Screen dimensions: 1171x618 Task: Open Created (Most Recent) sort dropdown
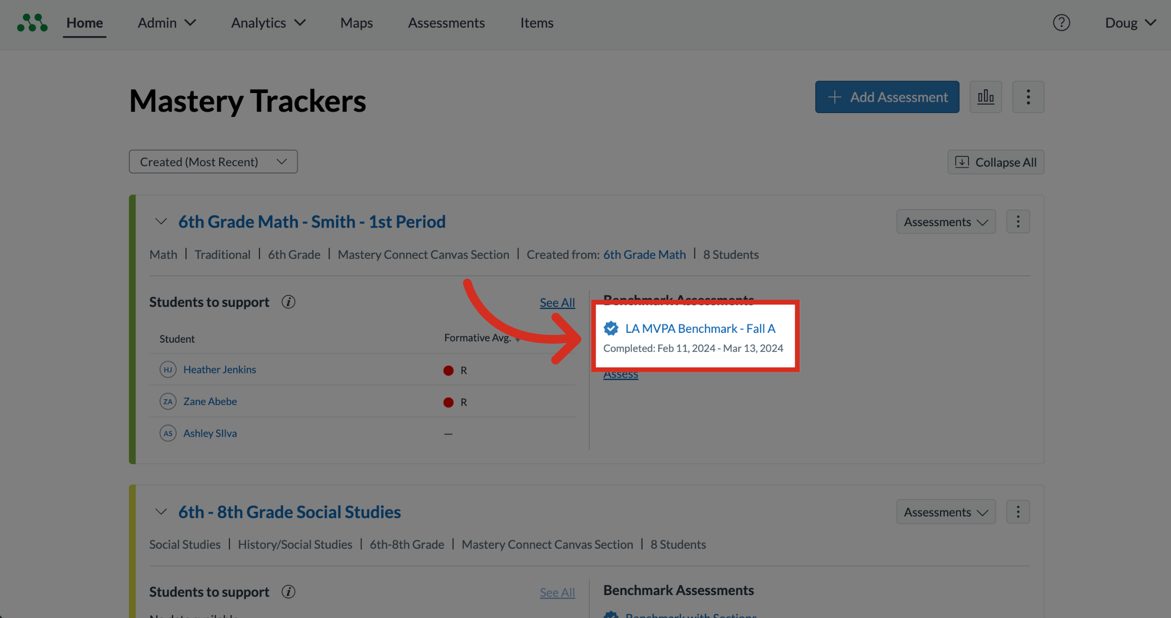click(x=213, y=162)
